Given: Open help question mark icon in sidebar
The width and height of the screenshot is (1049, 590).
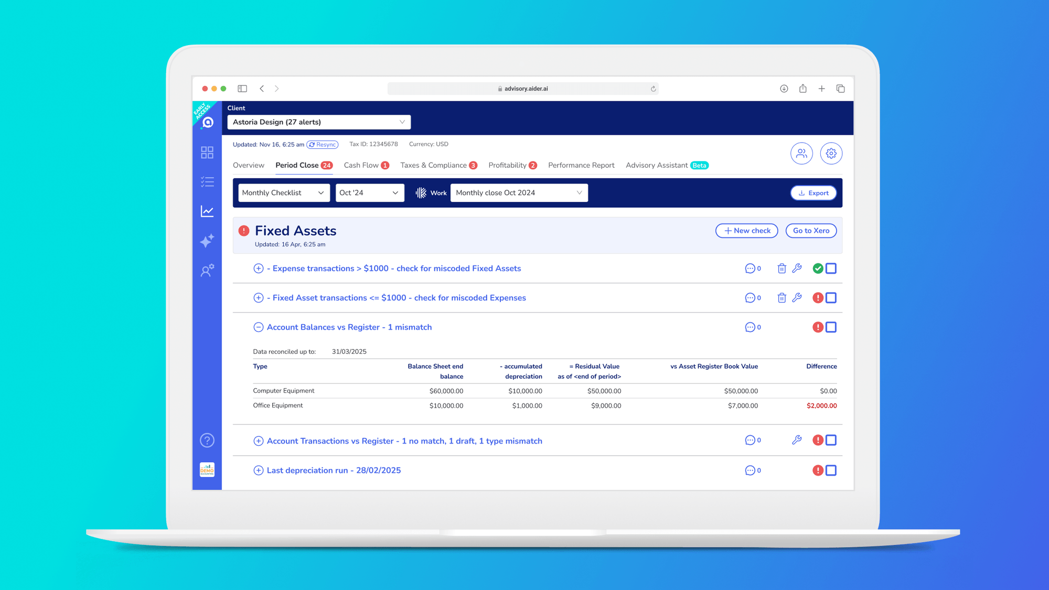Looking at the screenshot, I should tap(207, 441).
